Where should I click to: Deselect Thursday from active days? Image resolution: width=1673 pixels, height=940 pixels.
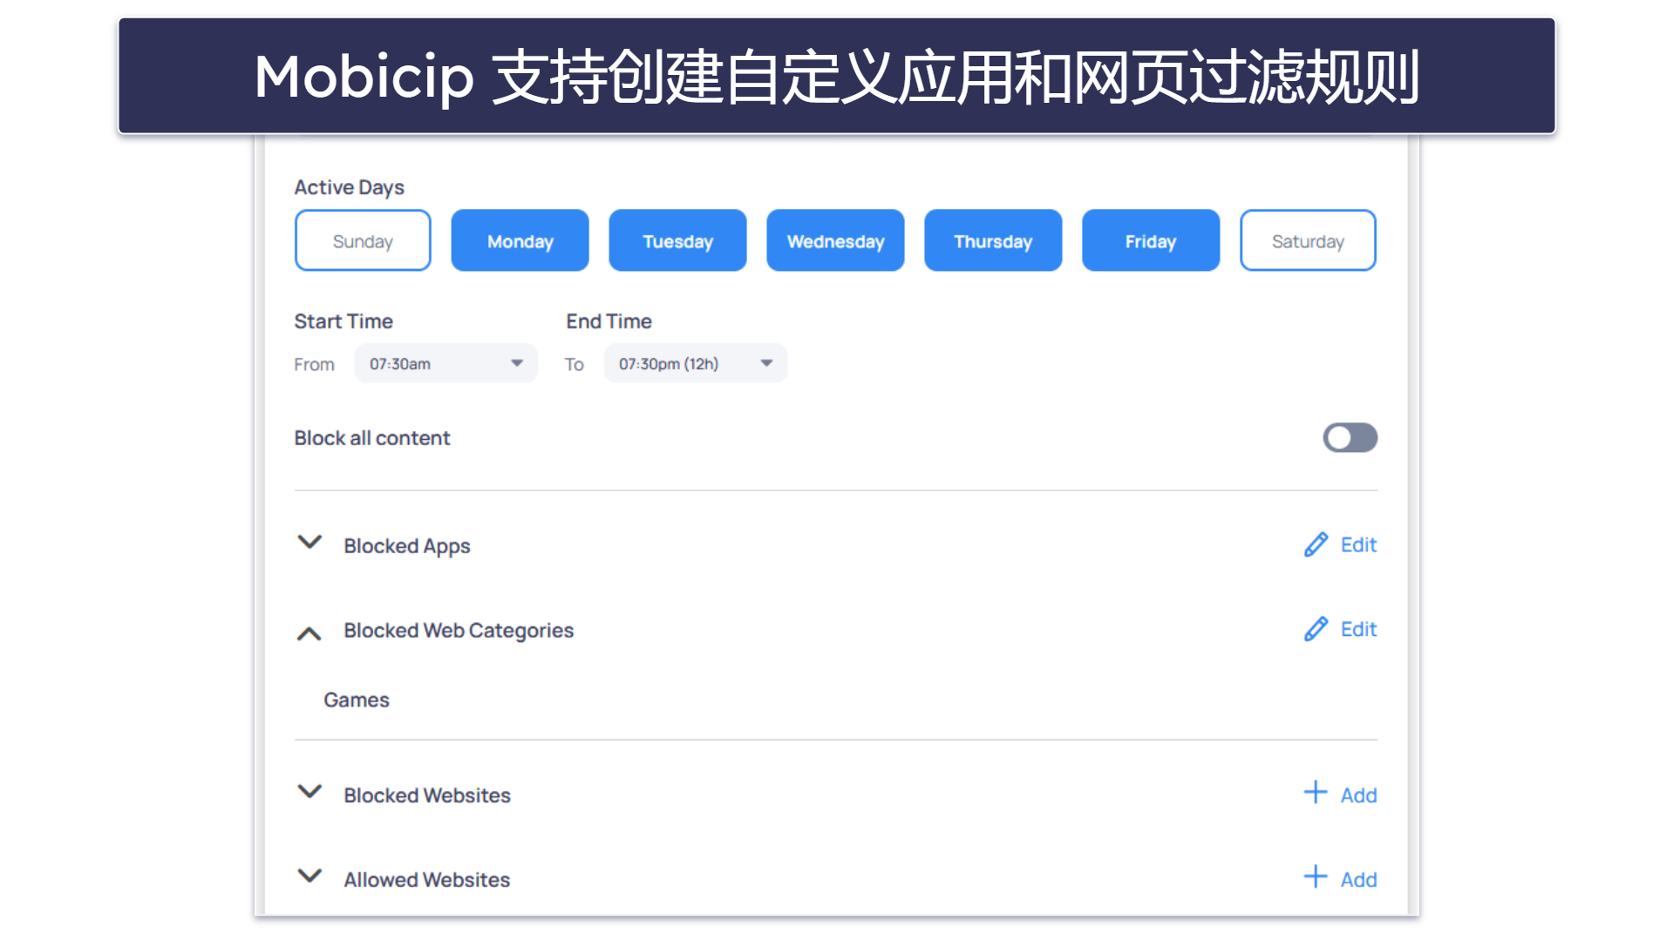pos(993,240)
